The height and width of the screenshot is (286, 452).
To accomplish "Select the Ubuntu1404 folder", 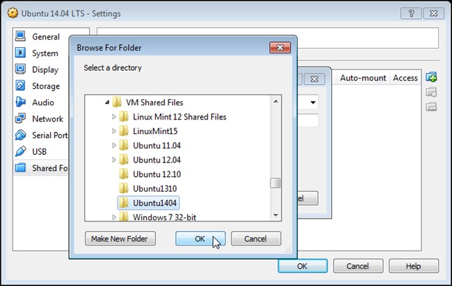I will pyautogui.click(x=148, y=203).
